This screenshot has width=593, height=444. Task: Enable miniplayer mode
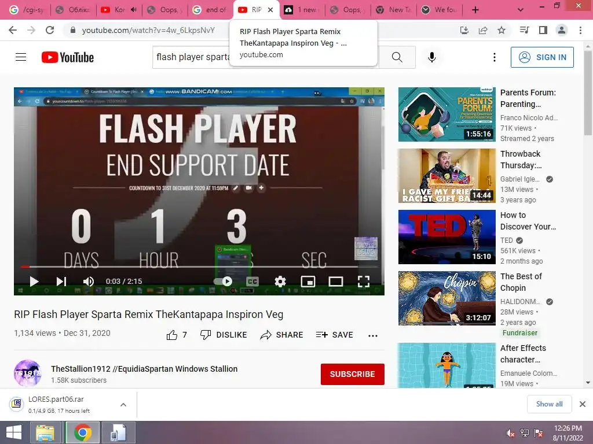coord(308,282)
